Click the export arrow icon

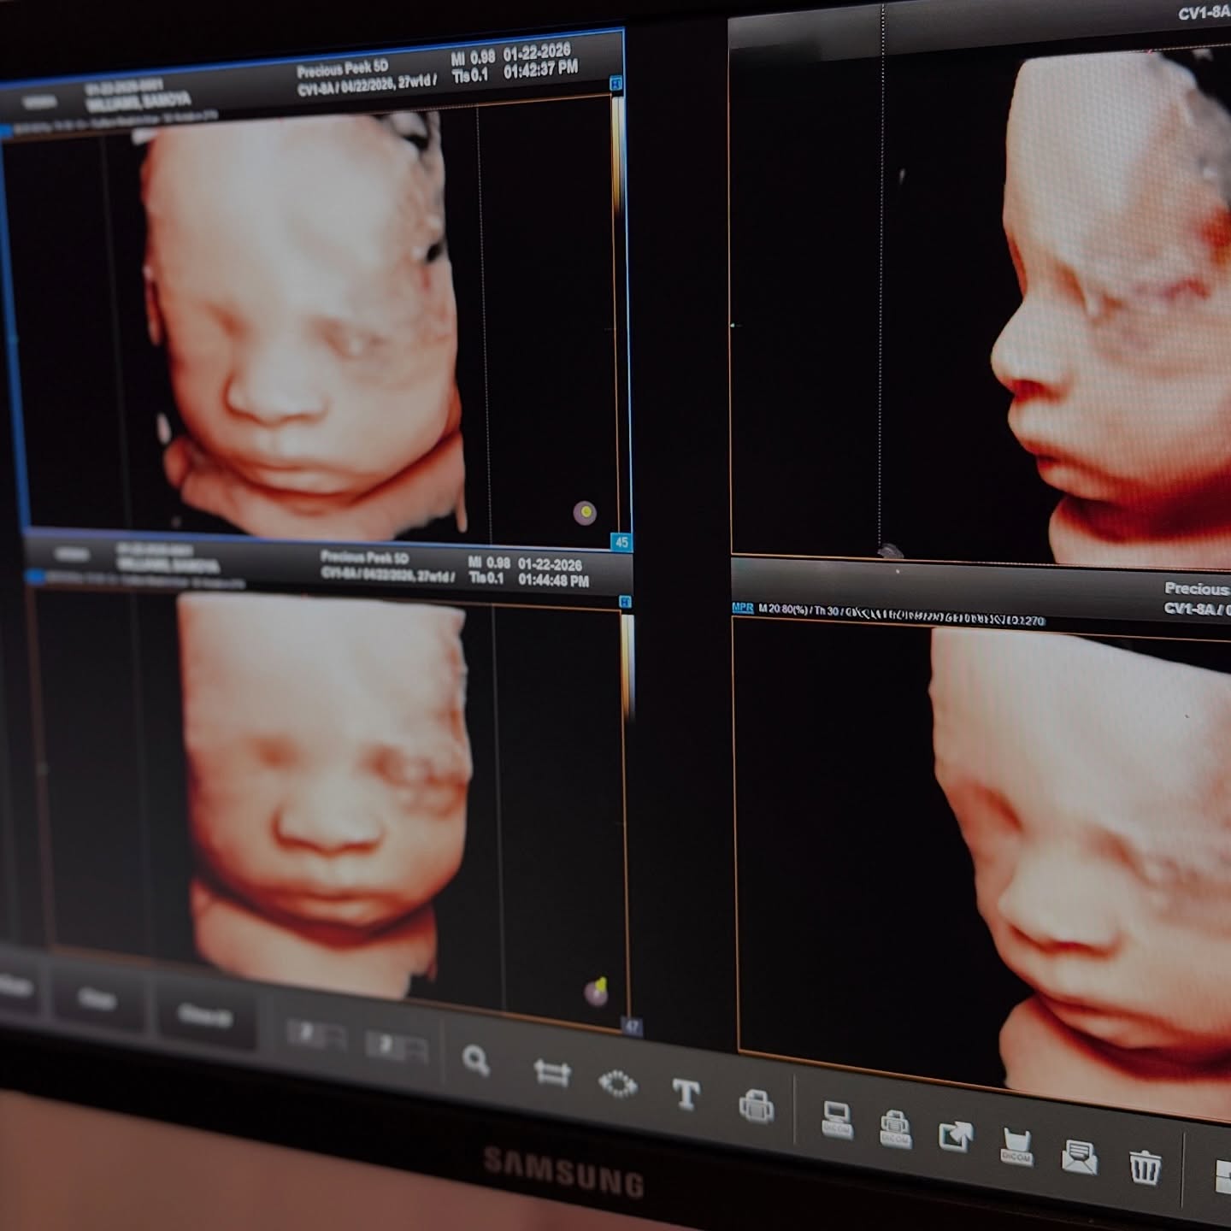[955, 1137]
